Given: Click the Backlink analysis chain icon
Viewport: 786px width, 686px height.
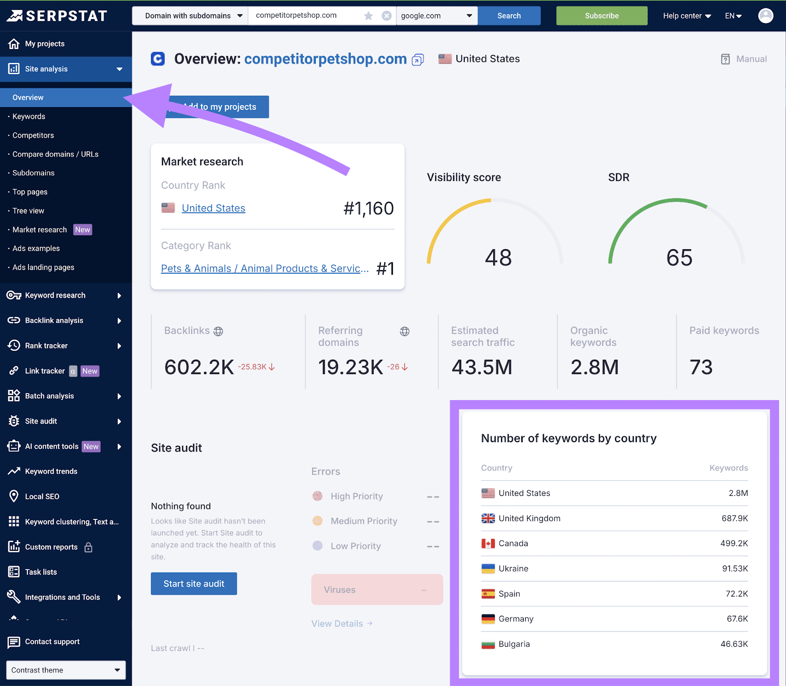Looking at the screenshot, I should (14, 320).
